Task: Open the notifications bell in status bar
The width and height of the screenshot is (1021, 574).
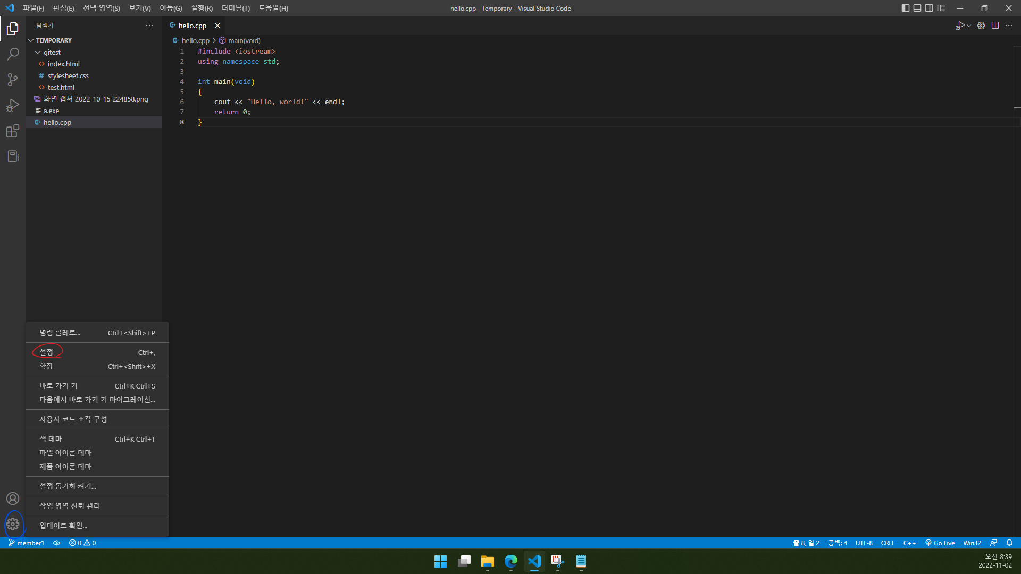Action: pyautogui.click(x=1009, y=543)
